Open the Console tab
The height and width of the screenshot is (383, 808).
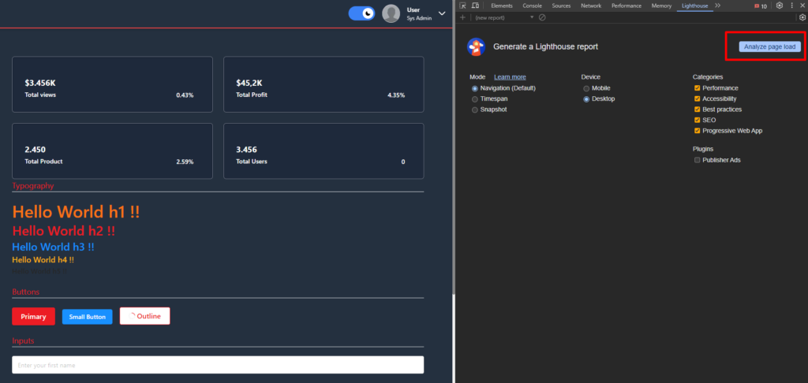pyautogui.click(x=532, y=6)
